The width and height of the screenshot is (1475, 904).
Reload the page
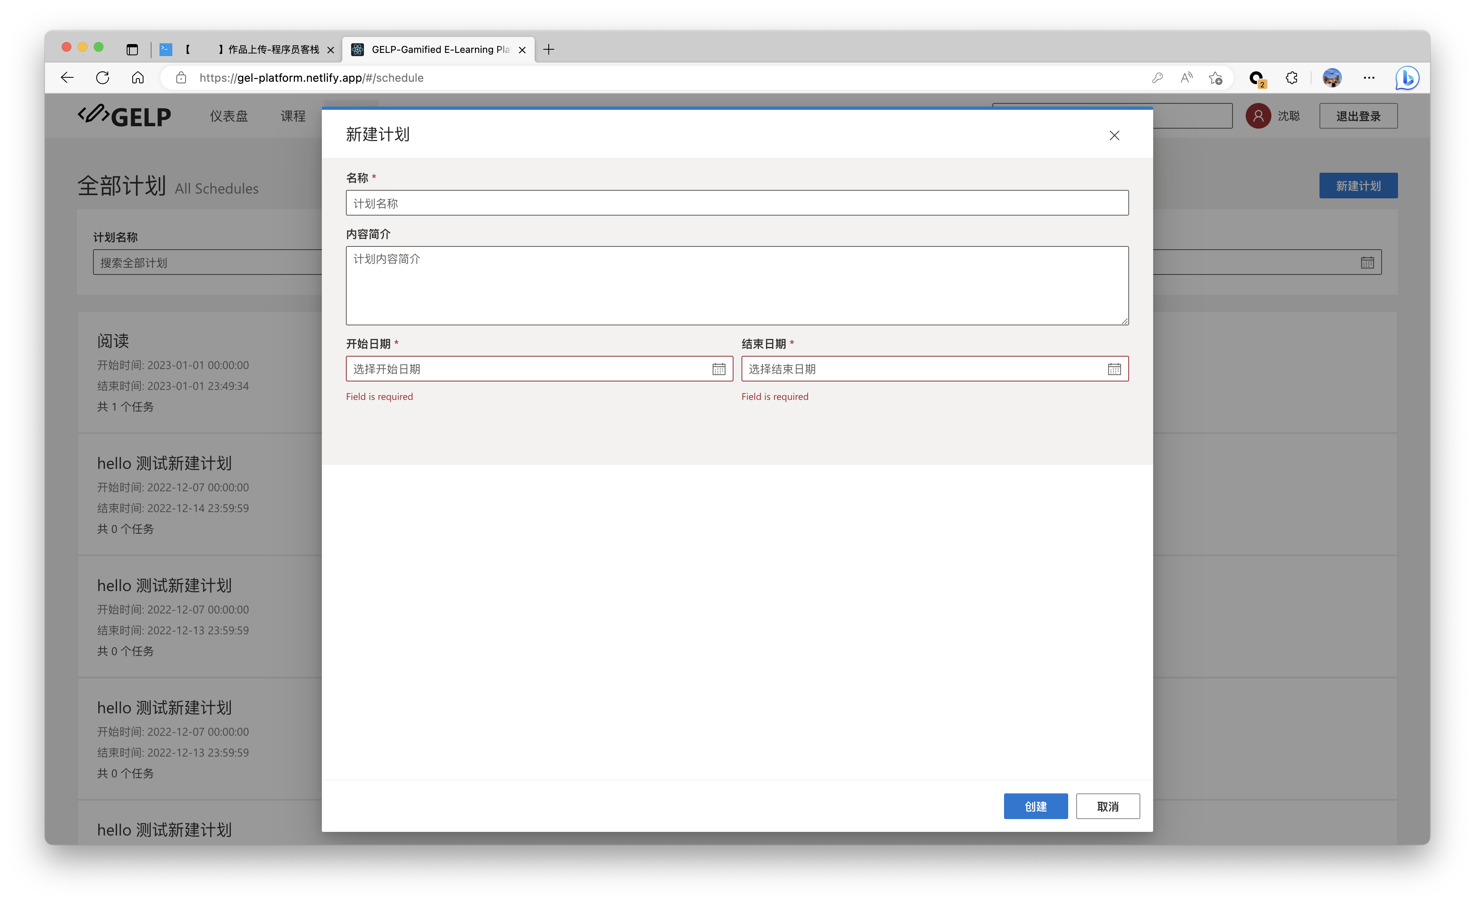102,78
